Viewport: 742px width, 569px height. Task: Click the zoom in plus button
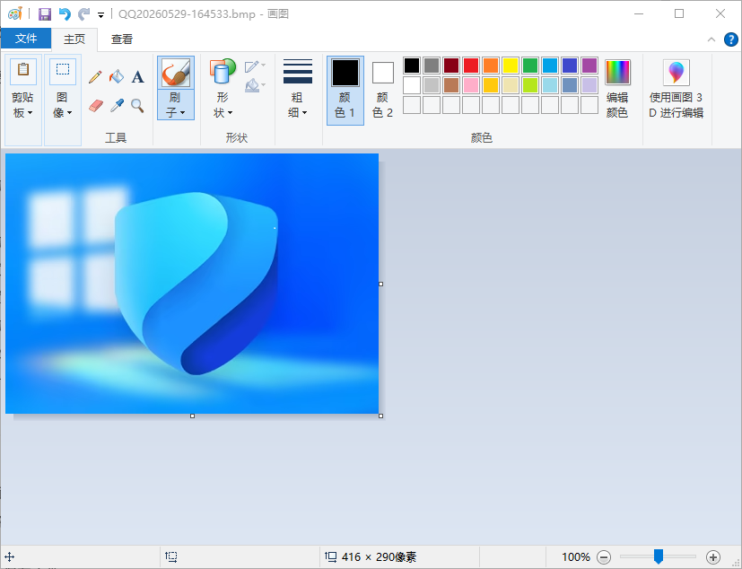click(x=713, y=557)
